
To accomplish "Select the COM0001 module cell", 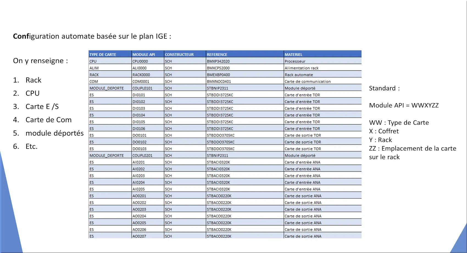I will [148, 81].
